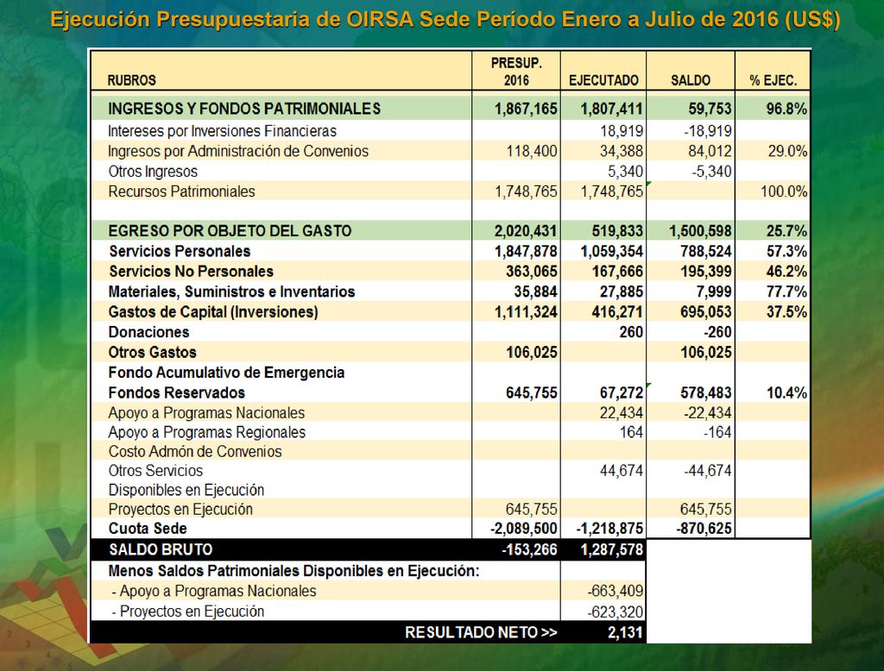Select the 'RUBROS' column header

coord(131,80)
